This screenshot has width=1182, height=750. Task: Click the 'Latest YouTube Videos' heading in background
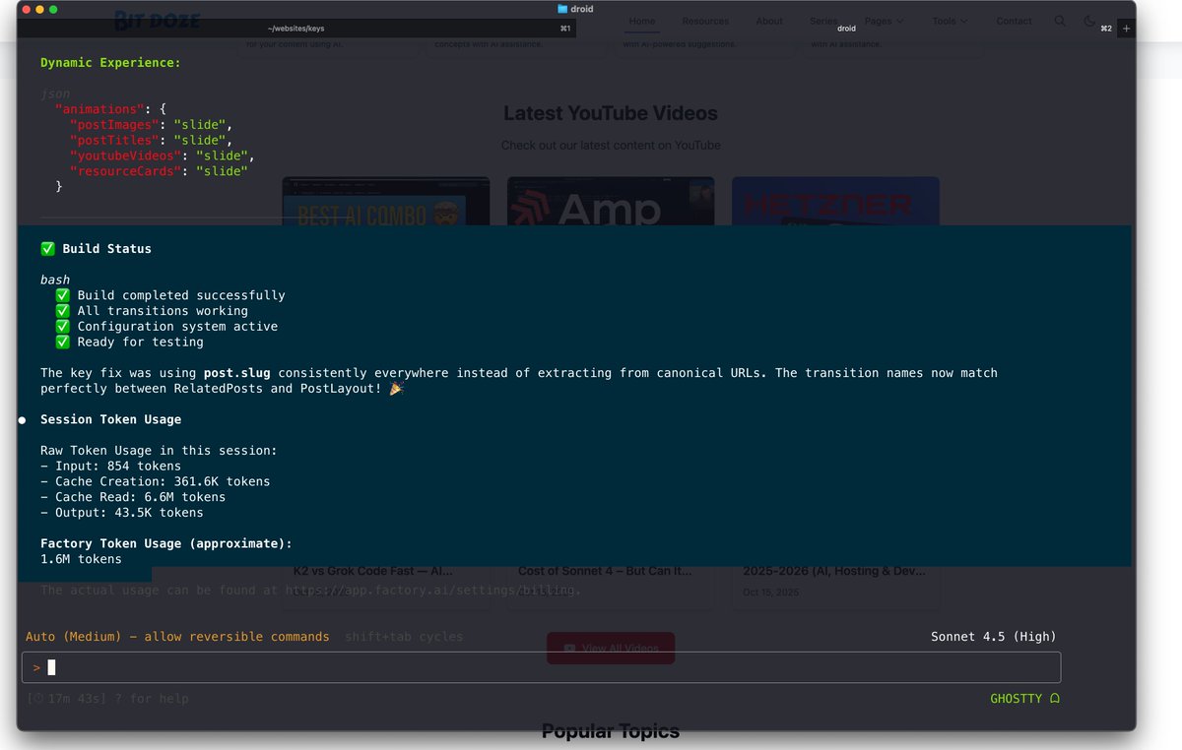[x=611, y=113]
